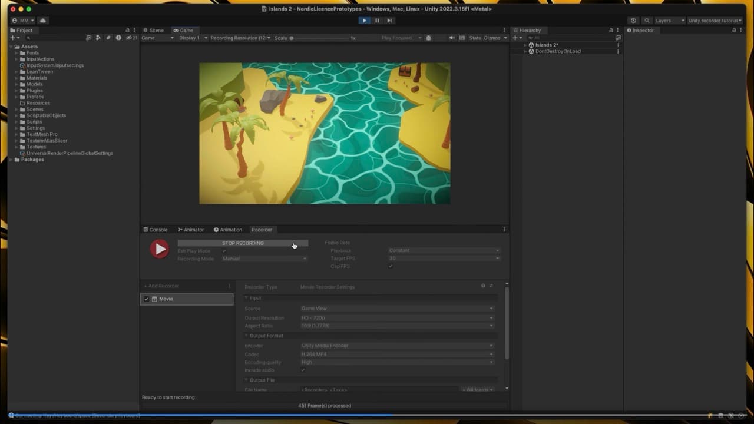Open the Game view mode dropdown
The height and width of the screenshot is (424, 754).
[158, 38]
